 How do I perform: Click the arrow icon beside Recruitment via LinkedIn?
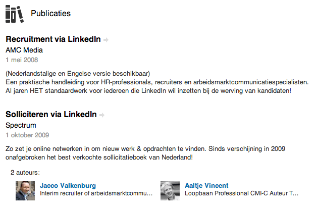(x=106, y=39)
